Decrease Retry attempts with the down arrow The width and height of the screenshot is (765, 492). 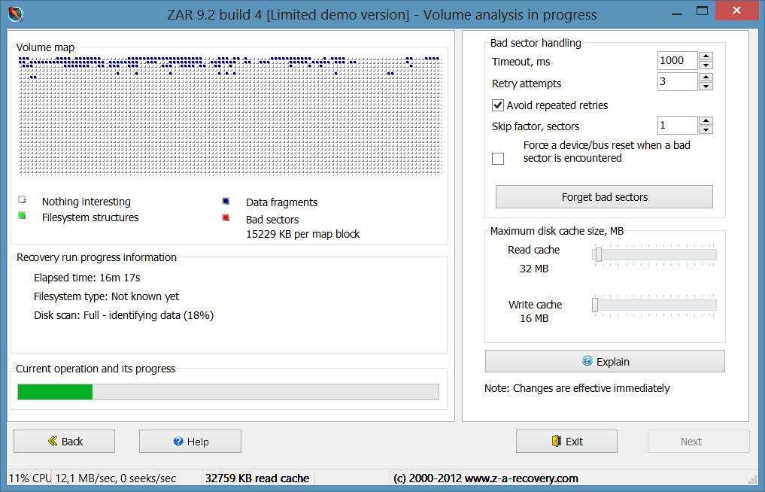pos(706,87)
